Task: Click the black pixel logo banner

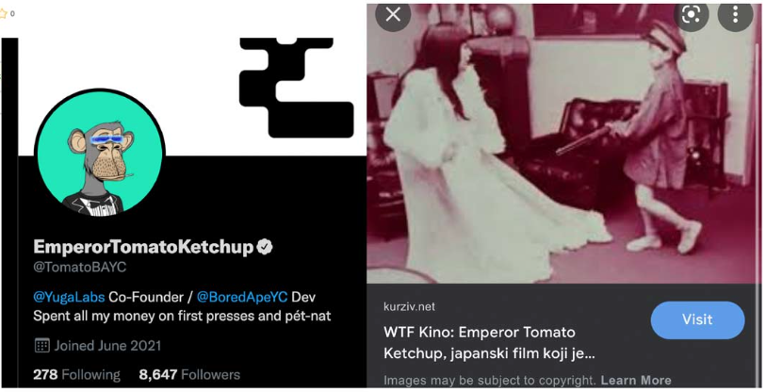Action: point(297,88)
